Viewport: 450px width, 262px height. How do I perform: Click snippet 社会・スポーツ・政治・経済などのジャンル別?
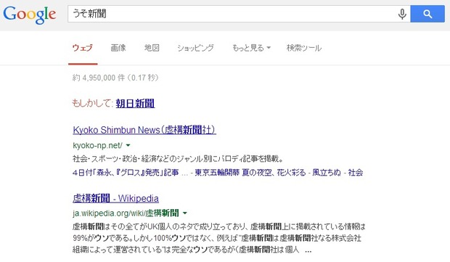click(178, 159)
